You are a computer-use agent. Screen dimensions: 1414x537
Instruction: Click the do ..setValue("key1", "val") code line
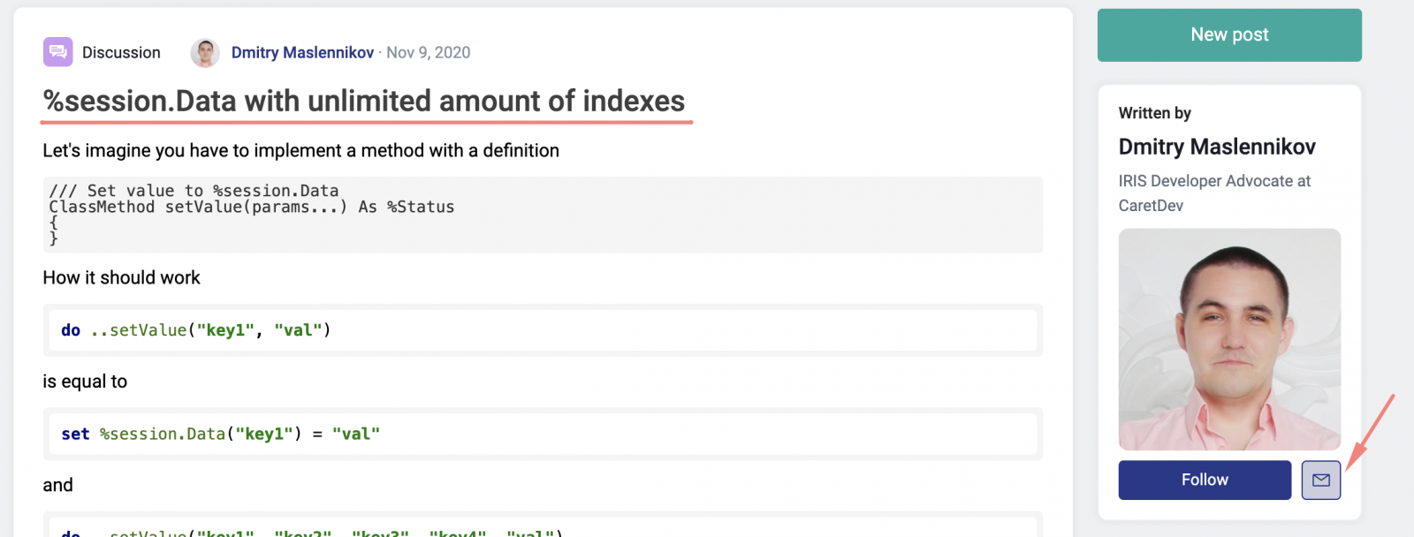196,330
